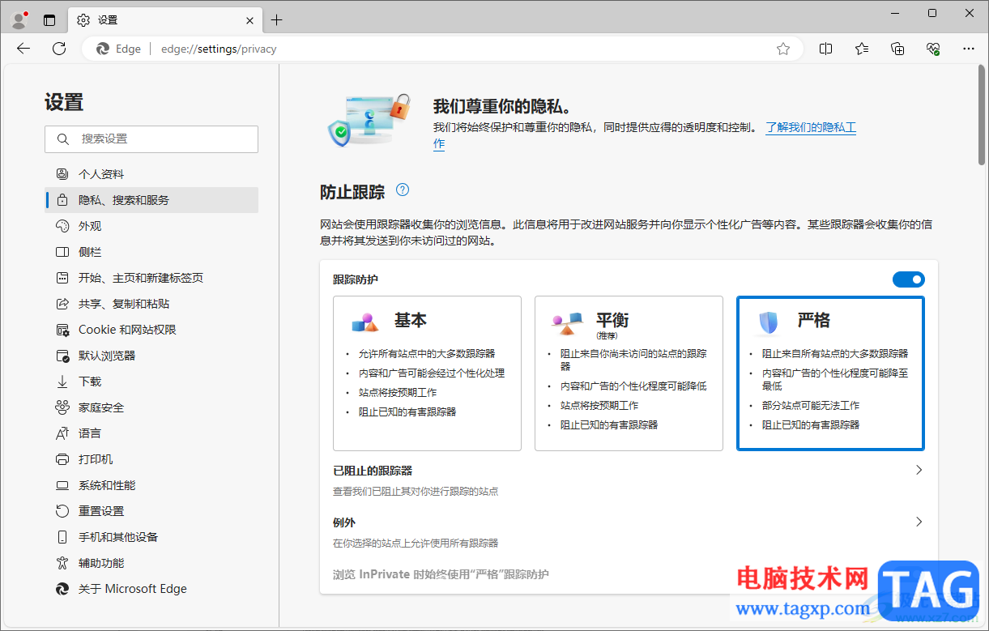Open 个人资料 settings

point(151,174)
